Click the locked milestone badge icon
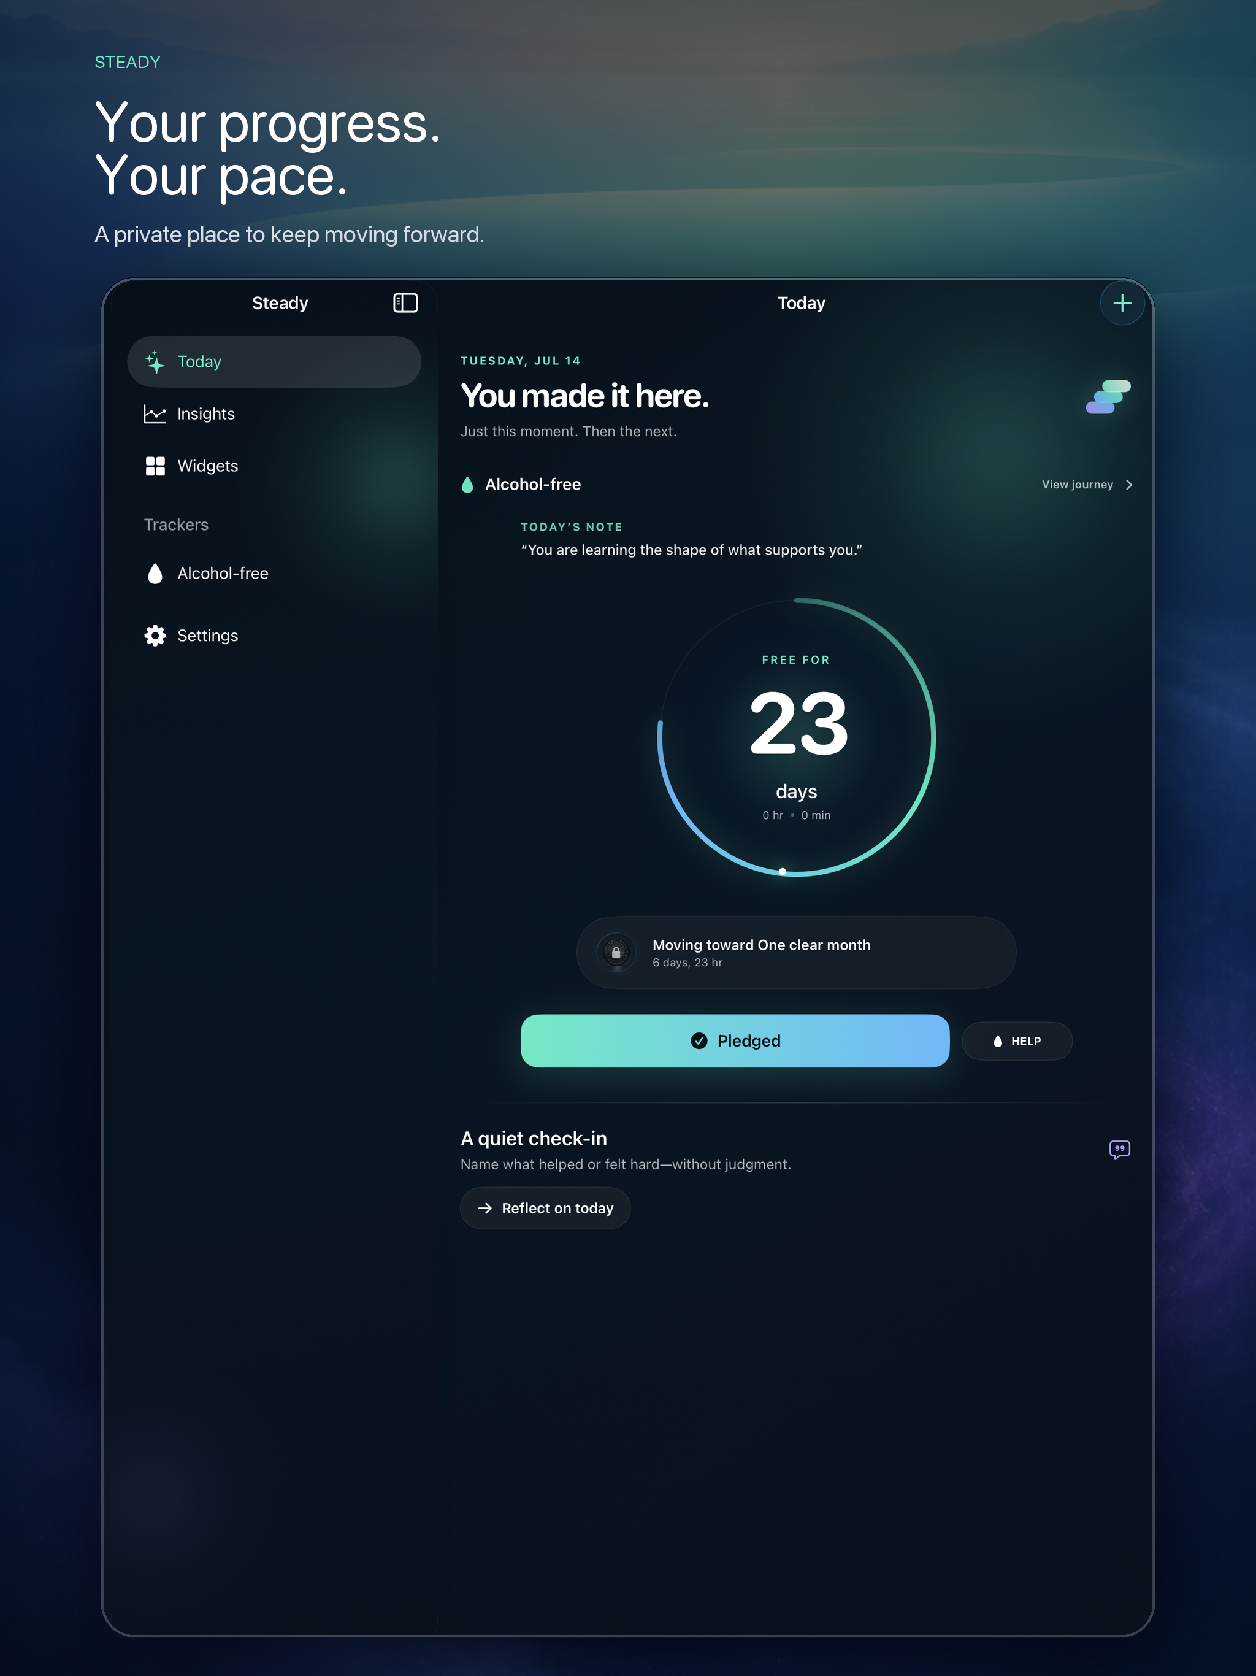Screen dimensions: 1256x1676 coord(616,952)
